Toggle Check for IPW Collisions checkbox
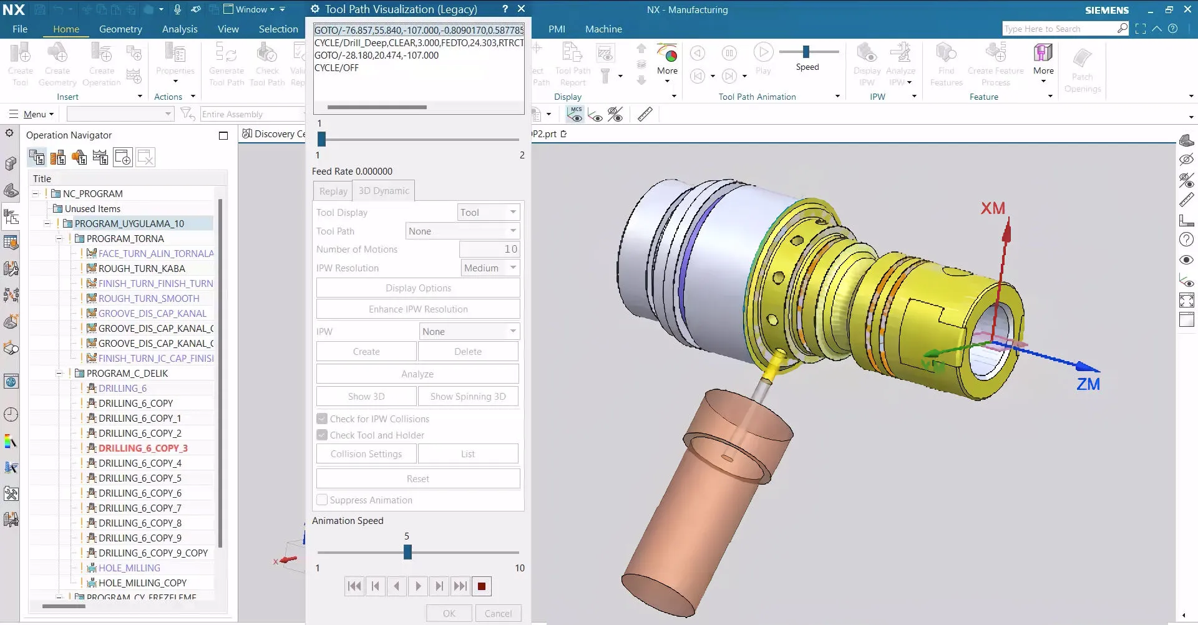The width and height of the screenshot is (1198, 625). pos(322,419)
